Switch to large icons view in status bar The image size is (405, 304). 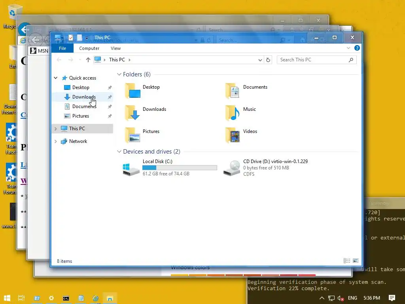pyautogui.click(x=356, y=261)
